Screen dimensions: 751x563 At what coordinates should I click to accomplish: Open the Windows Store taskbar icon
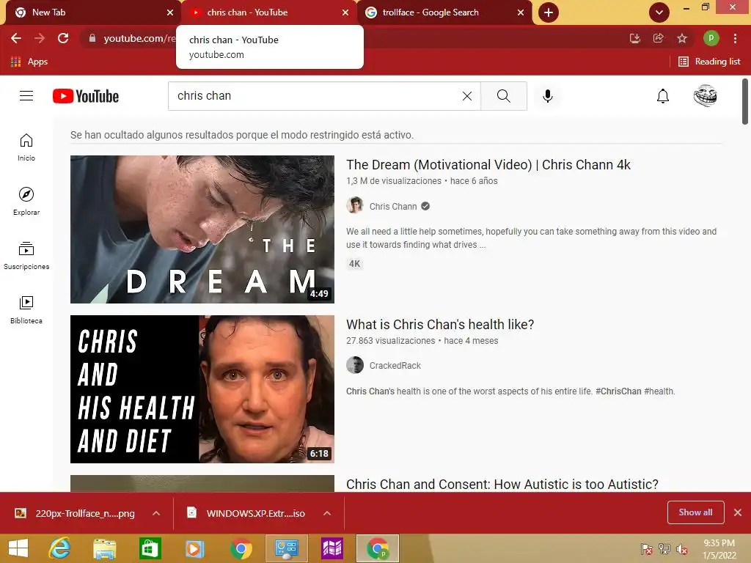pyautogui.click(x=150, y=548)
